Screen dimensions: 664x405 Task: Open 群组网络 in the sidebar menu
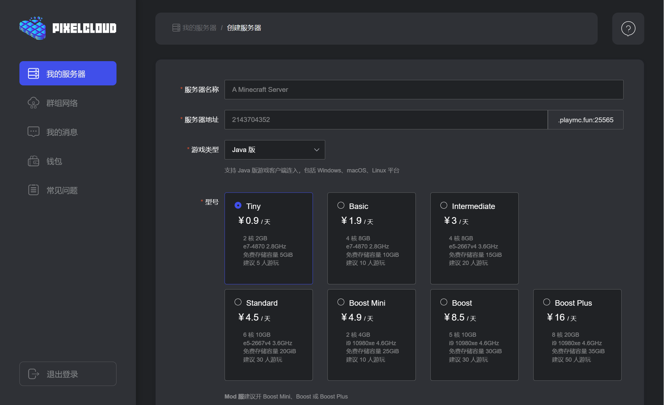tap(62, 103)
